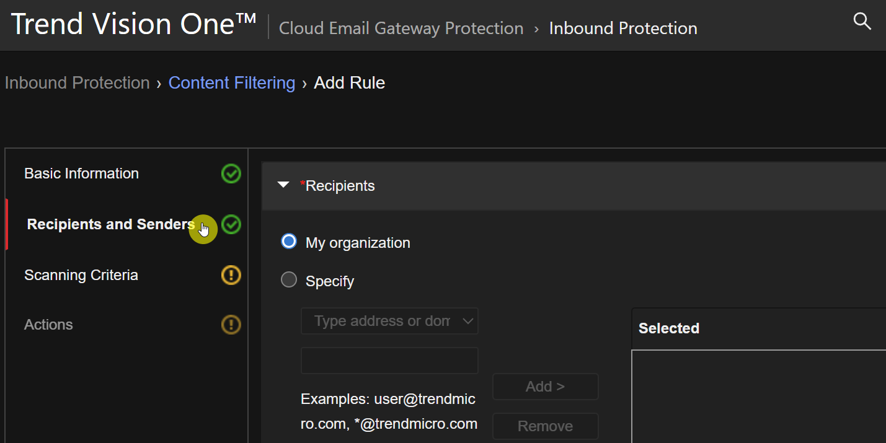886x443 pixels.
Task: Click the empty address input field
Action: click(389, 361)
